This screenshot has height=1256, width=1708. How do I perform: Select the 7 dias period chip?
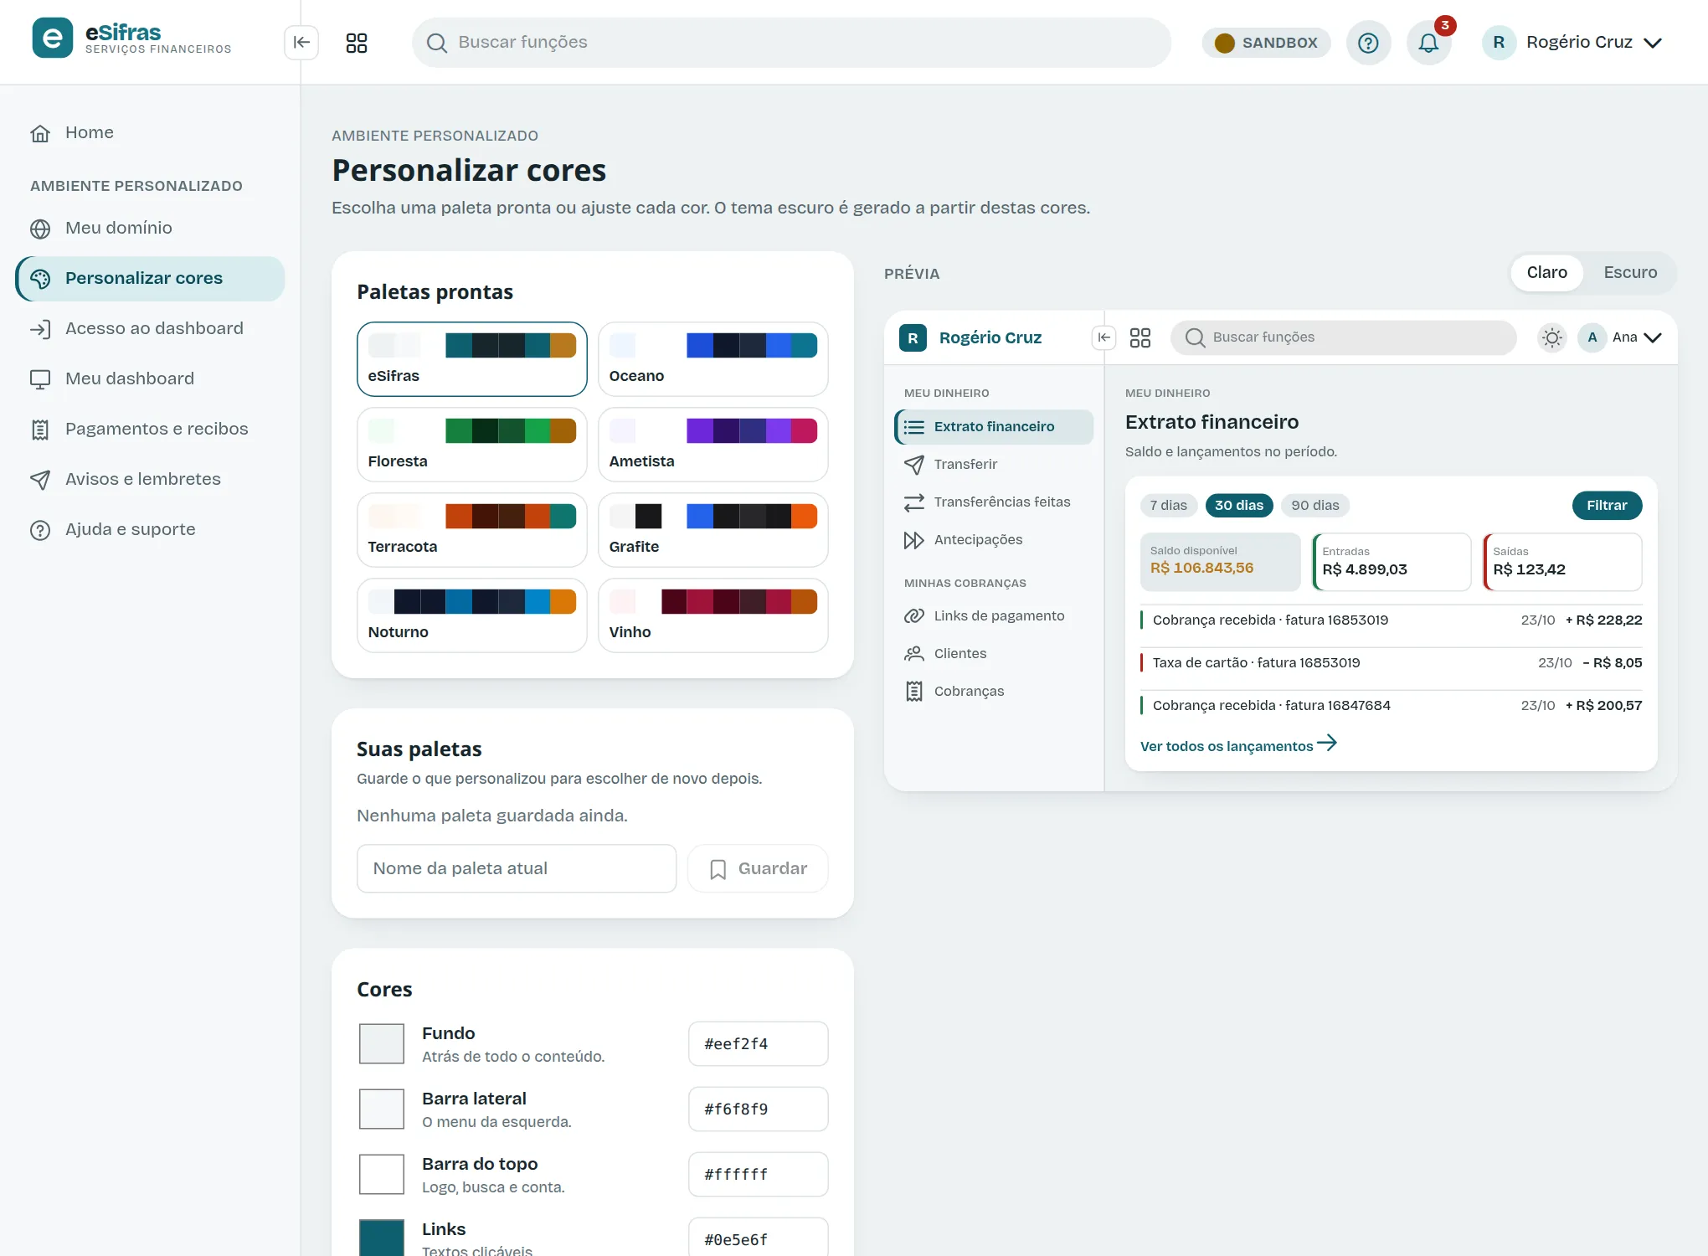[1168, 505]
